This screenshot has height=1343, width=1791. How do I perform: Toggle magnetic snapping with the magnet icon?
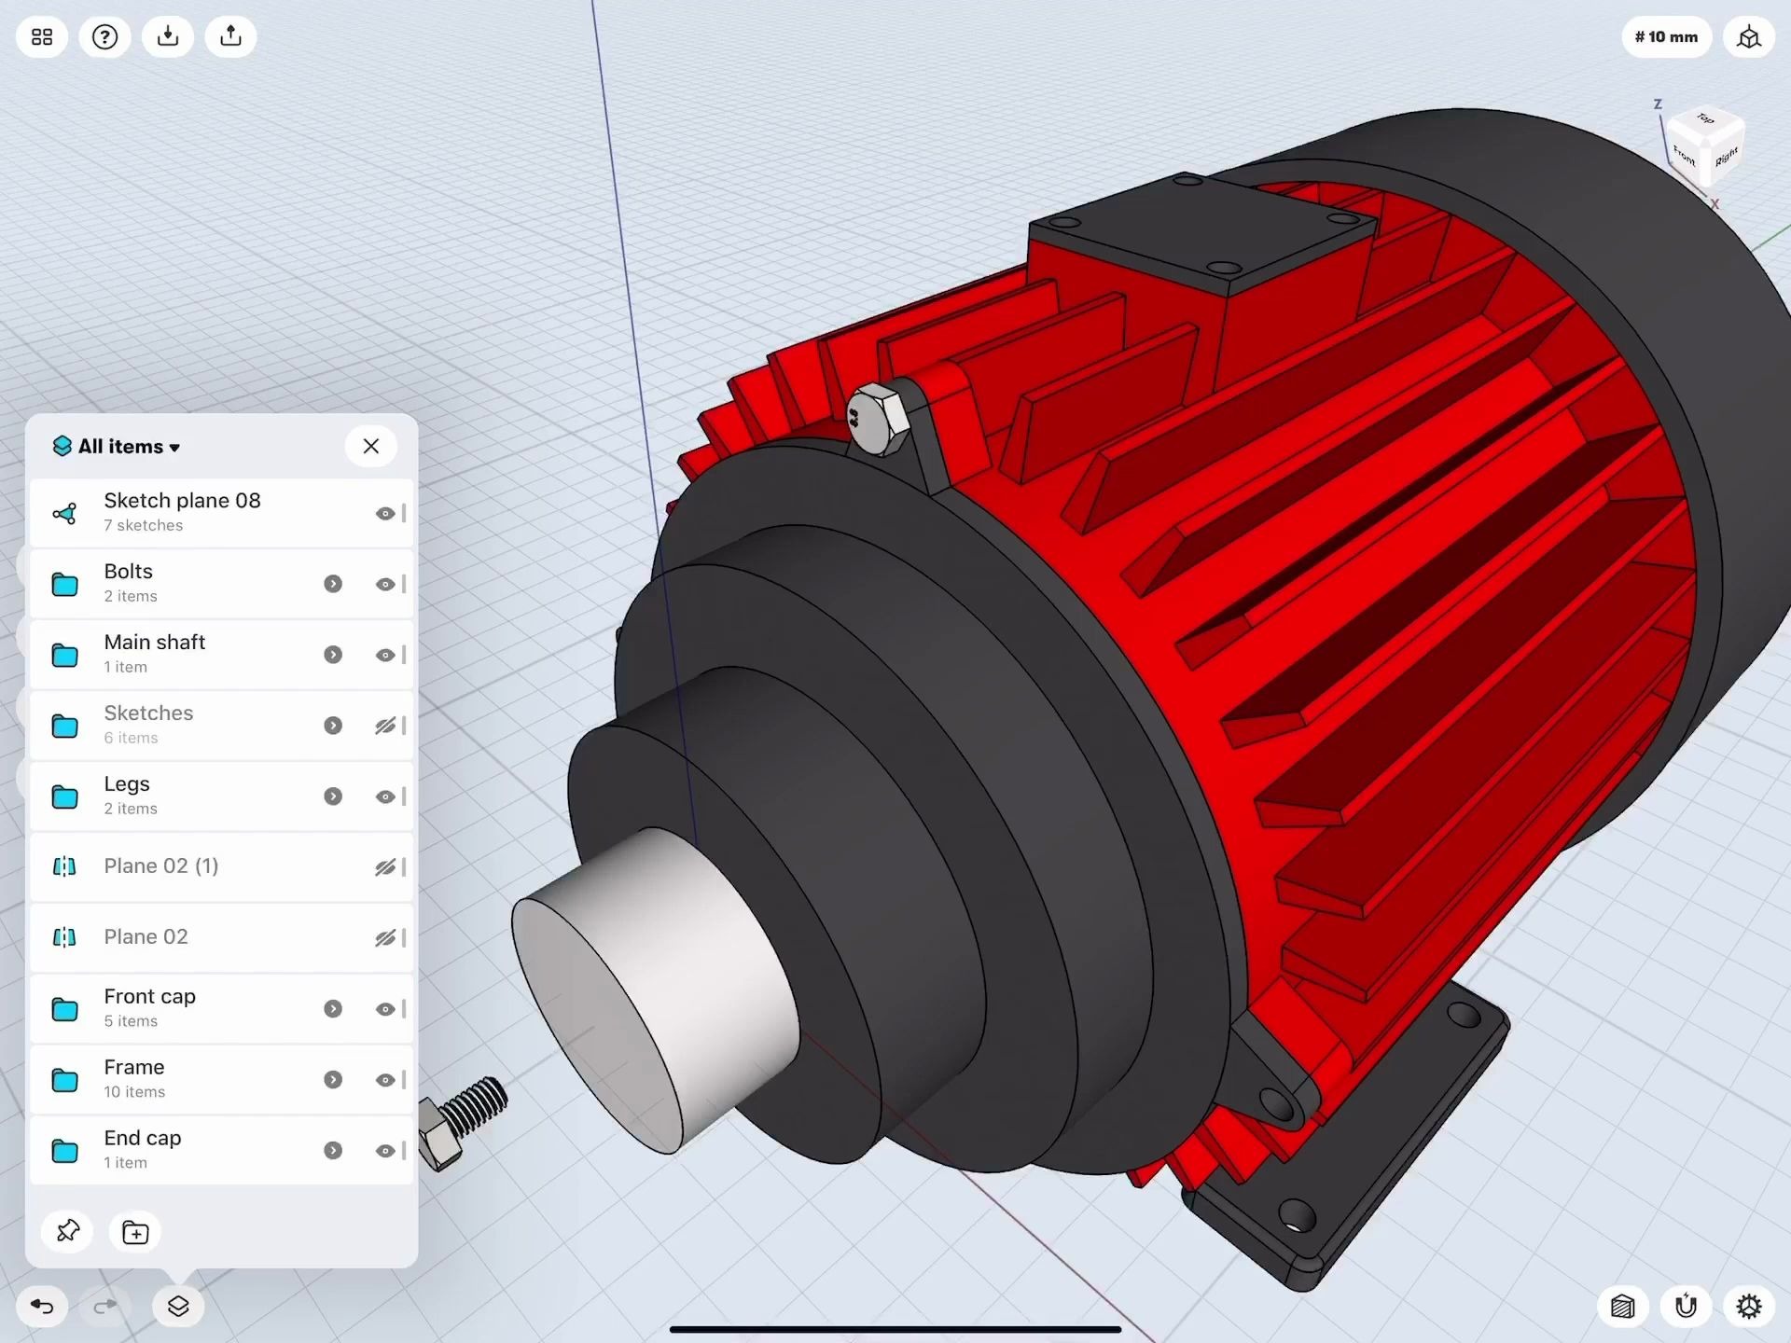[1683, 1306]
